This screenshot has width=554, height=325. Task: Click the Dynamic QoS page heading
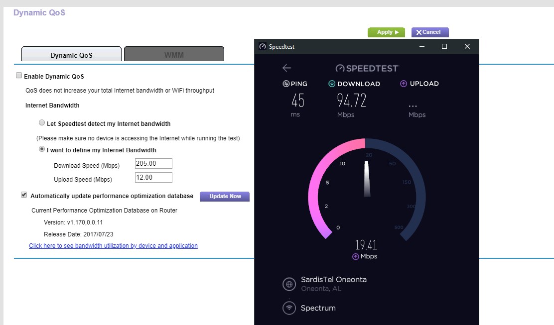point(39,13)
